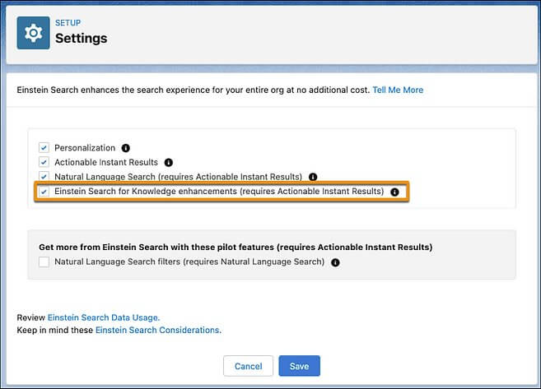
Task: Click the Settings page heading
Action: (x=81, y=38)
